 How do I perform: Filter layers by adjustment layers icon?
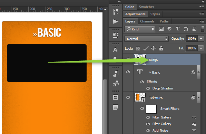(169, 29)
